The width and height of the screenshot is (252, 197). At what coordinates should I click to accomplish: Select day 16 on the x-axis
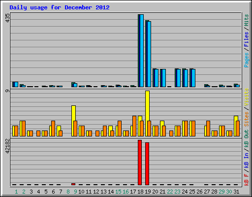(126, 192)
